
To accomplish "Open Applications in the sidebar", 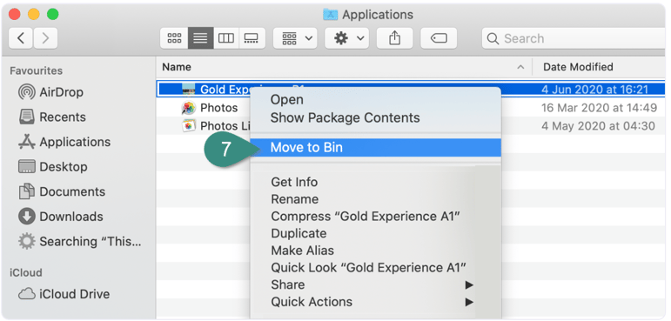I will pos(75,142).
